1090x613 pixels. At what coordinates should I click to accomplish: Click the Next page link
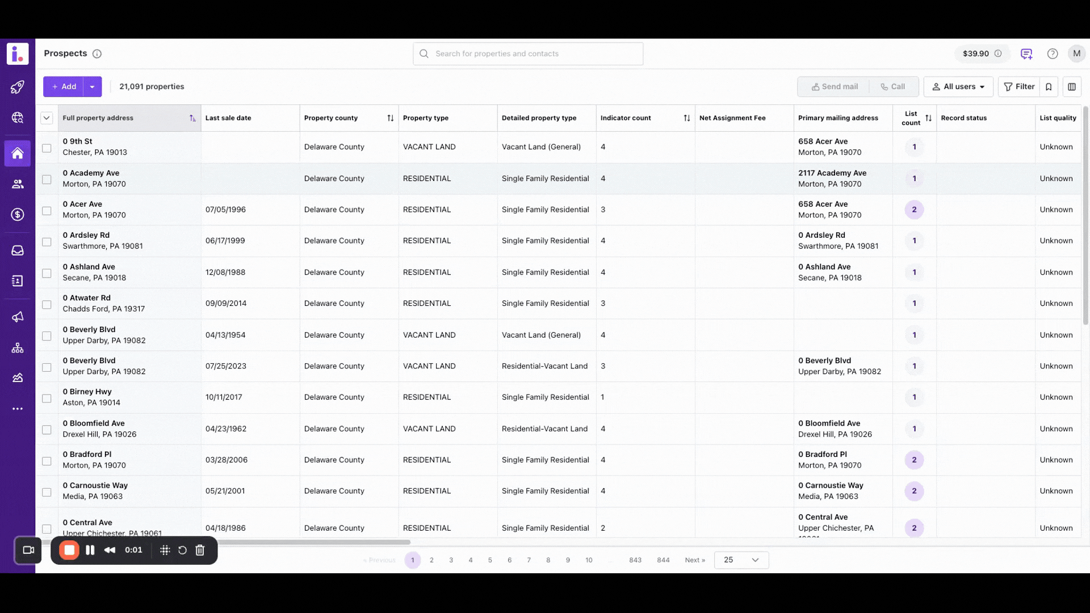694,560
